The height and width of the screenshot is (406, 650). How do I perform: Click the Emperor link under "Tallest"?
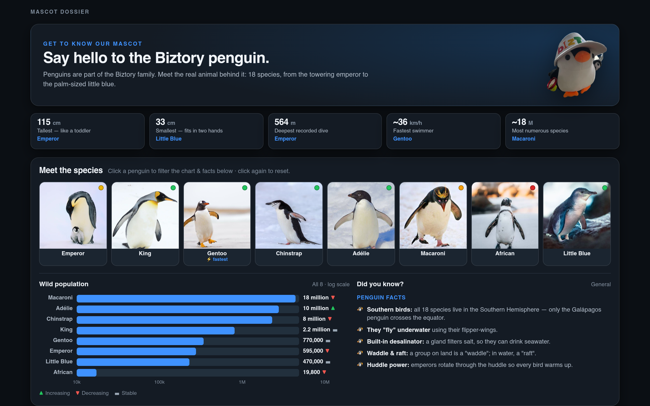48,139
